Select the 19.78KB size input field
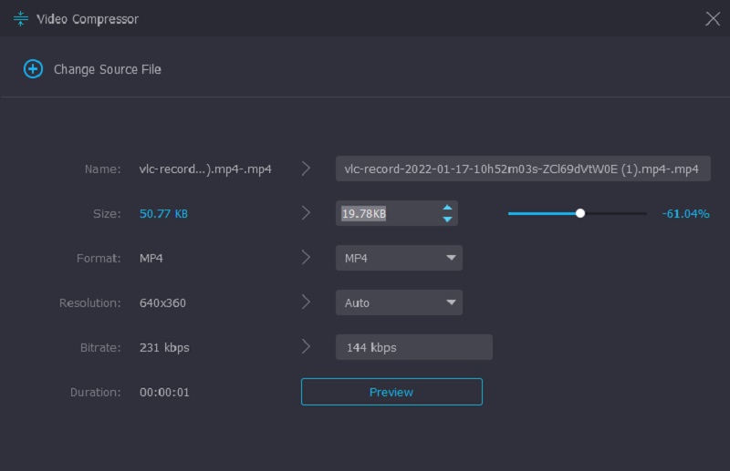This screenshot has height=471, width=730. (x=383, y=213)
